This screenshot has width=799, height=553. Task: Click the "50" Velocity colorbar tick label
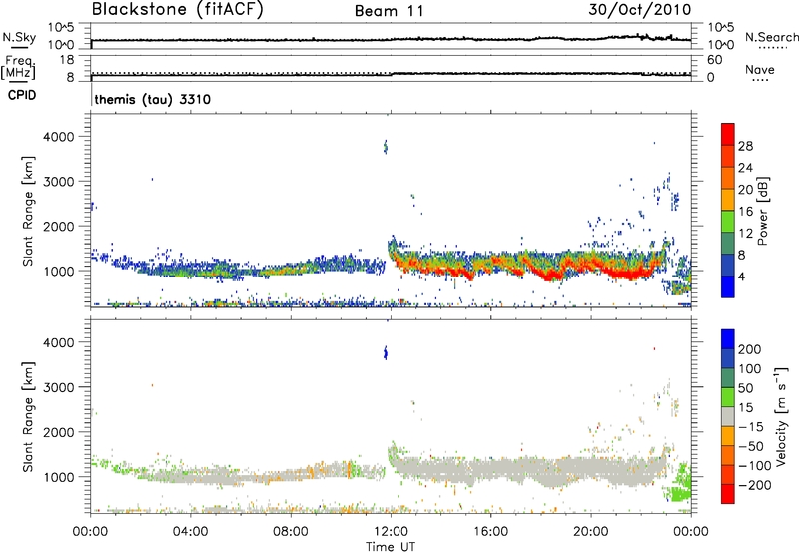745,388
